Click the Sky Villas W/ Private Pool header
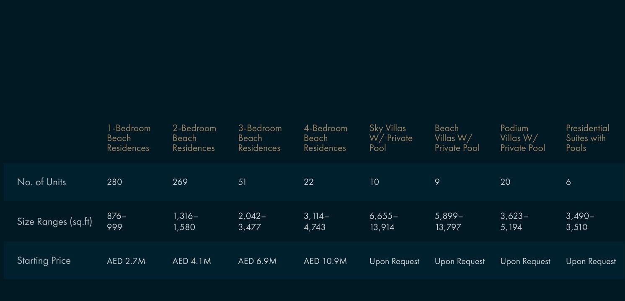 (390, 138)
